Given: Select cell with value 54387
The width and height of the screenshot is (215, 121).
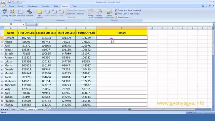Looking at the screenshot, I should [66, 81].
